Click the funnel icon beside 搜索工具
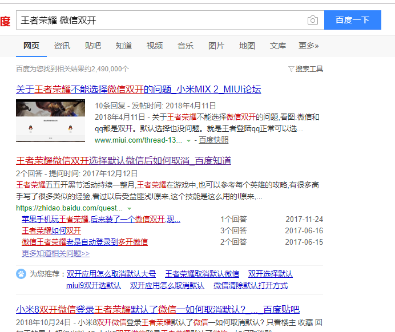 coord(291,69)
